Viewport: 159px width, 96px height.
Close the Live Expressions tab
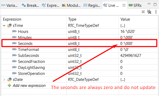click(x=124, y=5)
